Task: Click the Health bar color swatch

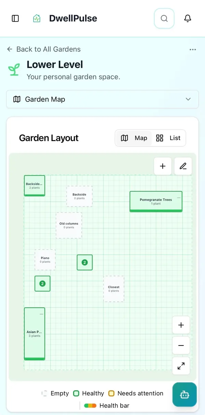Action: point(90,406)
